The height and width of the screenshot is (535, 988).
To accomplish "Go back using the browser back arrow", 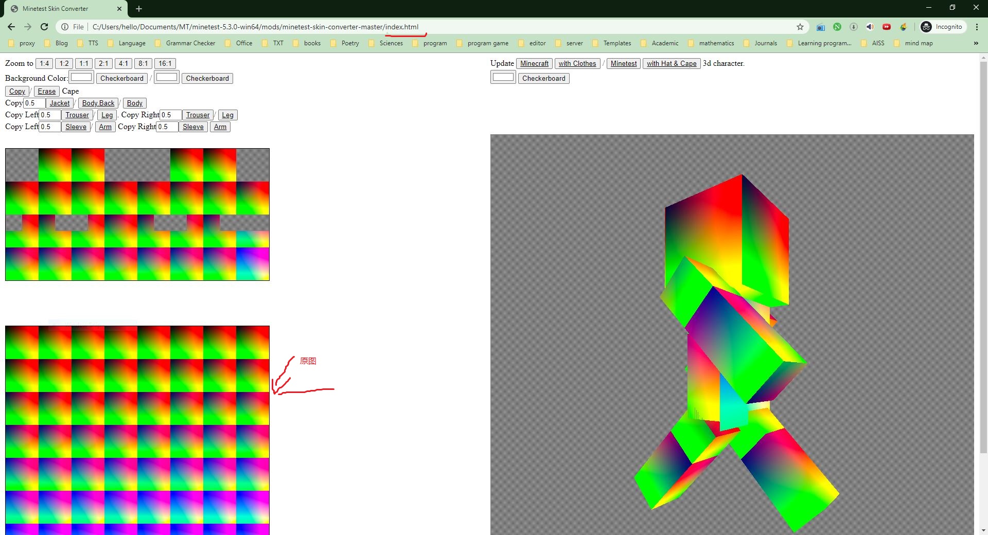I will 11,27.
